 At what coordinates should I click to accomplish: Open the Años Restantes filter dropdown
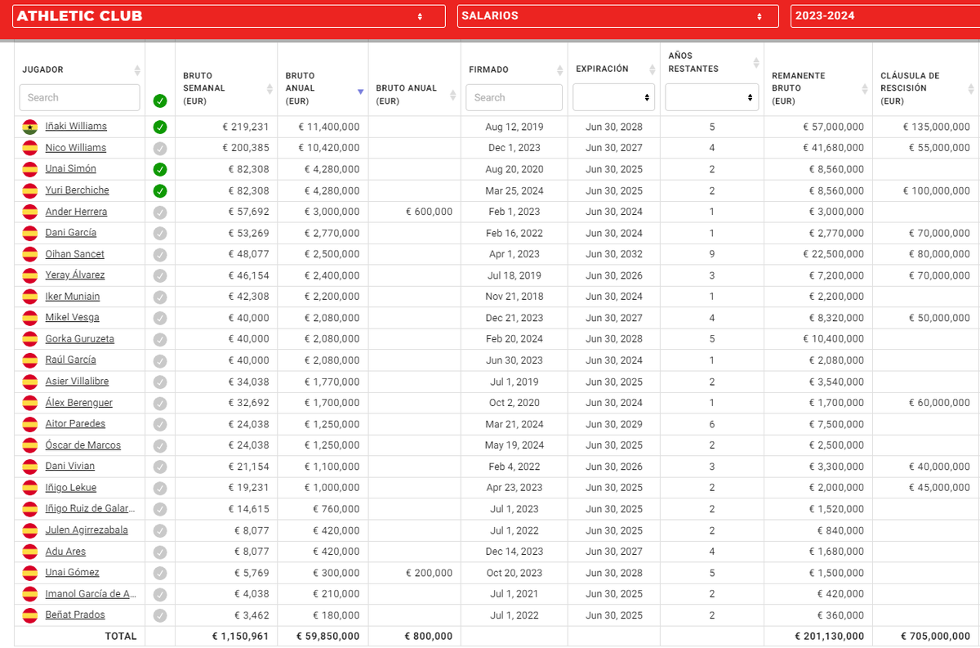coord(712,97)
